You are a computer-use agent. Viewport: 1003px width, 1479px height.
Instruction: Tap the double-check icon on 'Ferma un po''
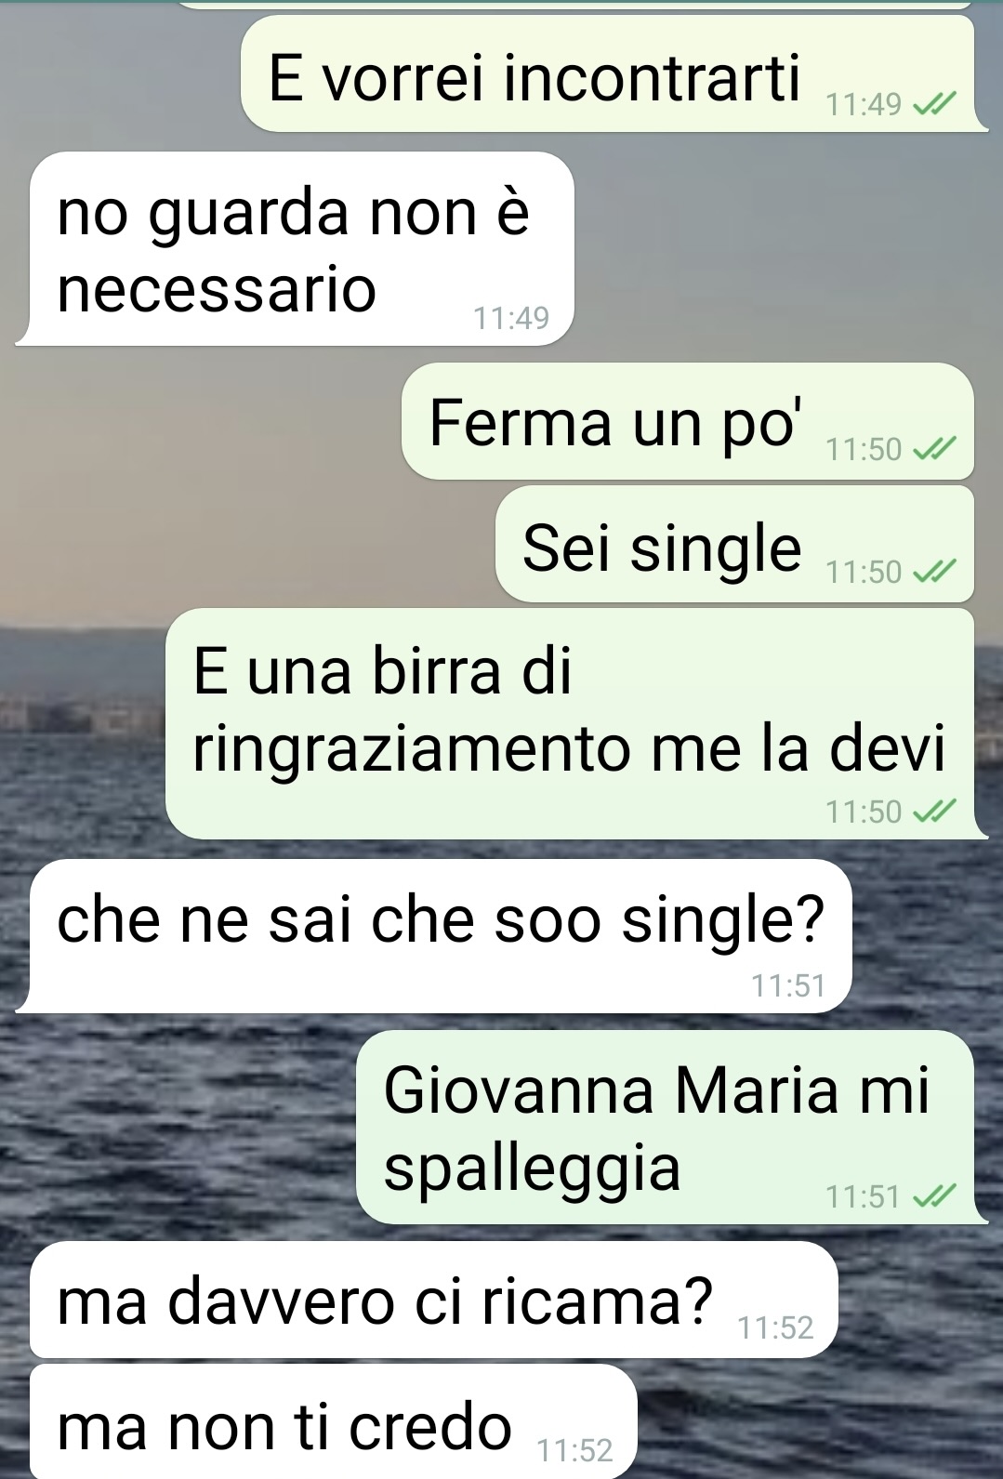[933, 450]
